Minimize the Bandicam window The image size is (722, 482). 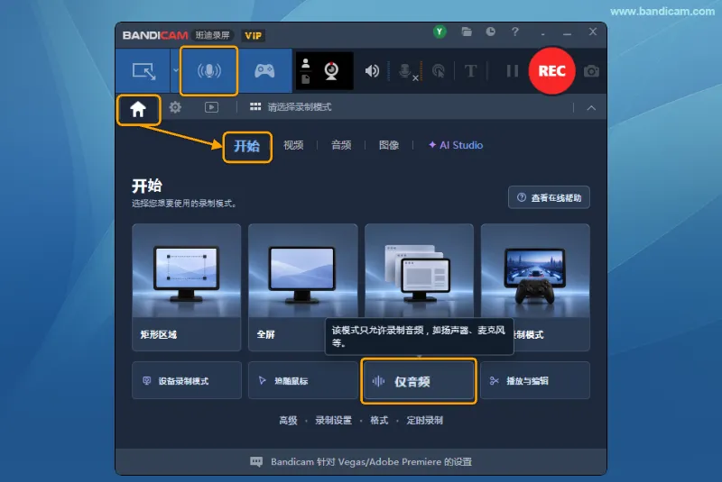568,32
